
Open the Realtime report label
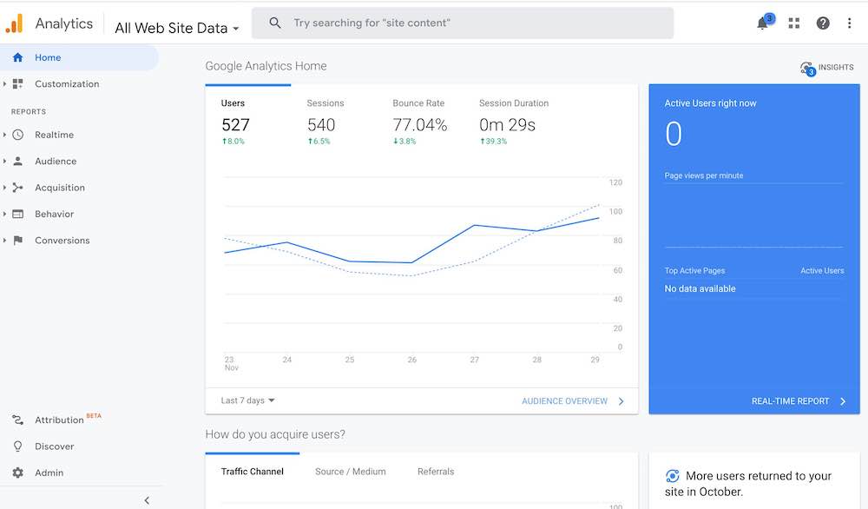click(x=54, y=135)
